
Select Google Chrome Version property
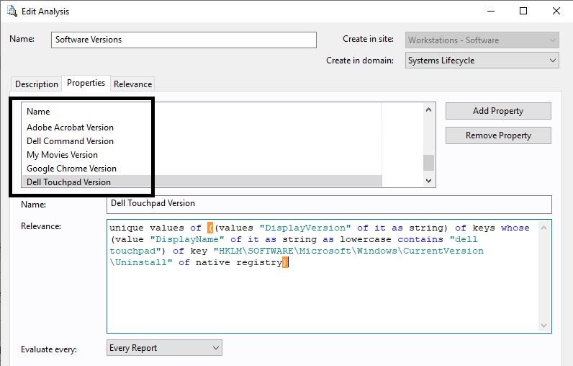pyautogui.click(x=72, y=169)
